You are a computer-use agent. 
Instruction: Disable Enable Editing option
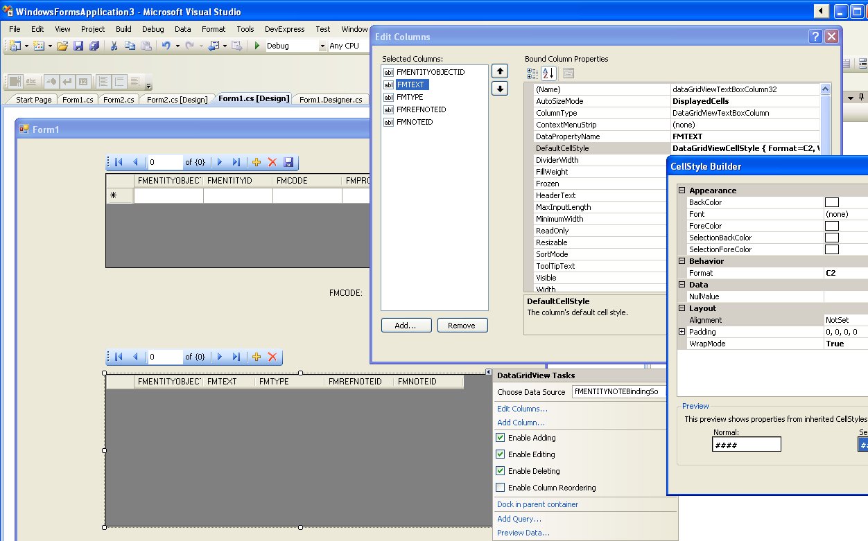point(500,454)
